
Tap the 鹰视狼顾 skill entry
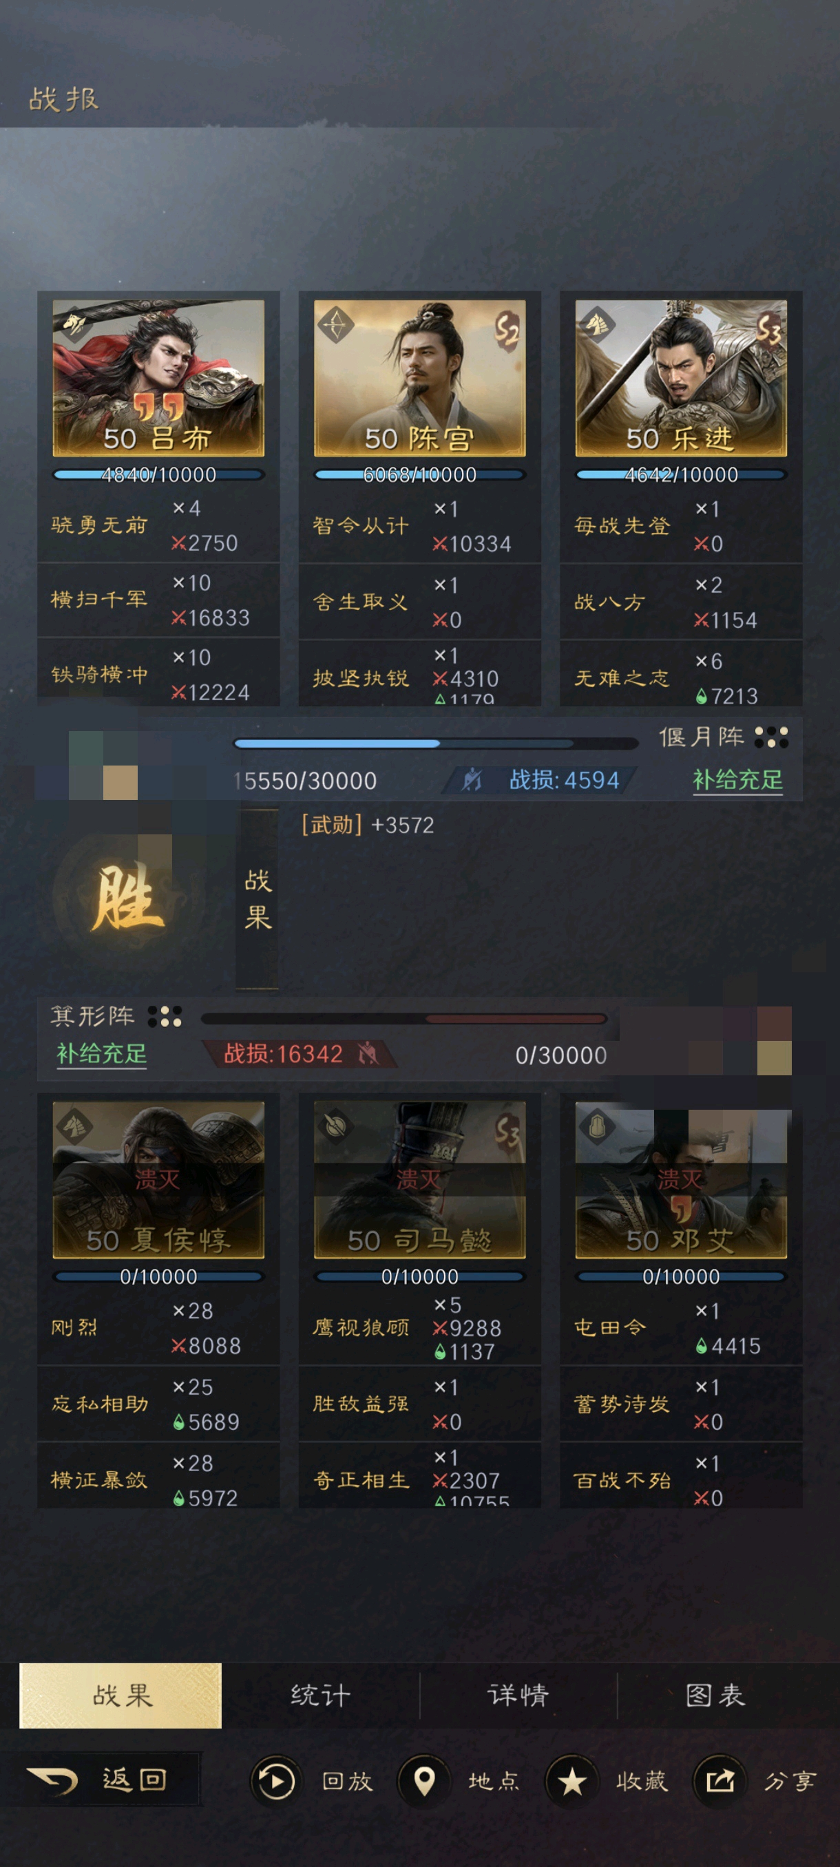coord(419,1328)
